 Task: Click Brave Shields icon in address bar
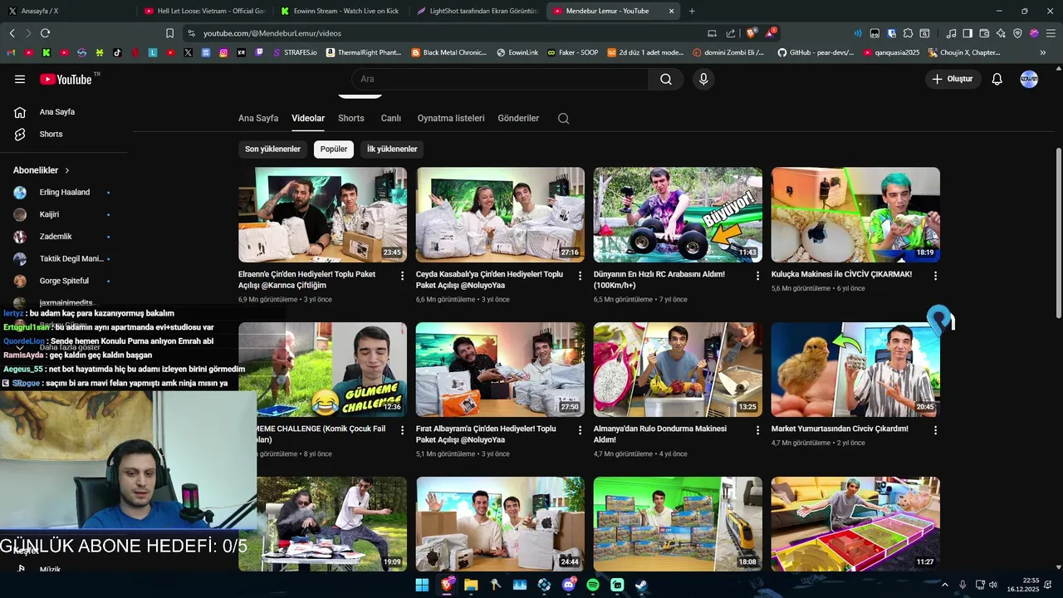click(752, 33)
